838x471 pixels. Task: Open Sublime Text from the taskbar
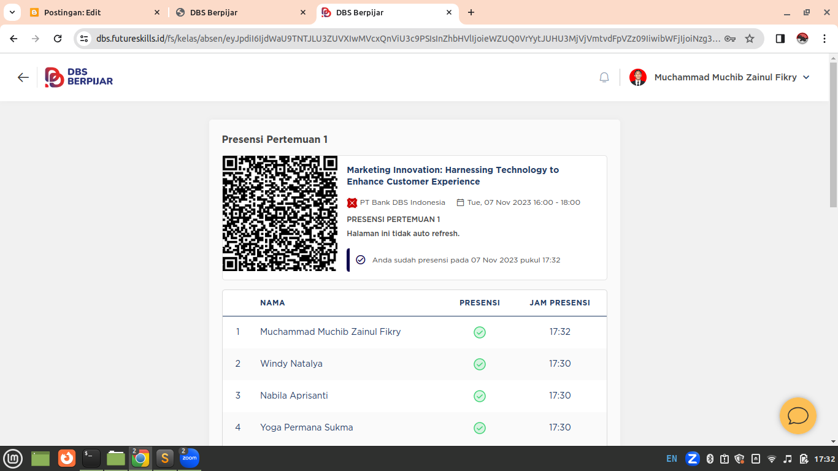tap(164, 458)
